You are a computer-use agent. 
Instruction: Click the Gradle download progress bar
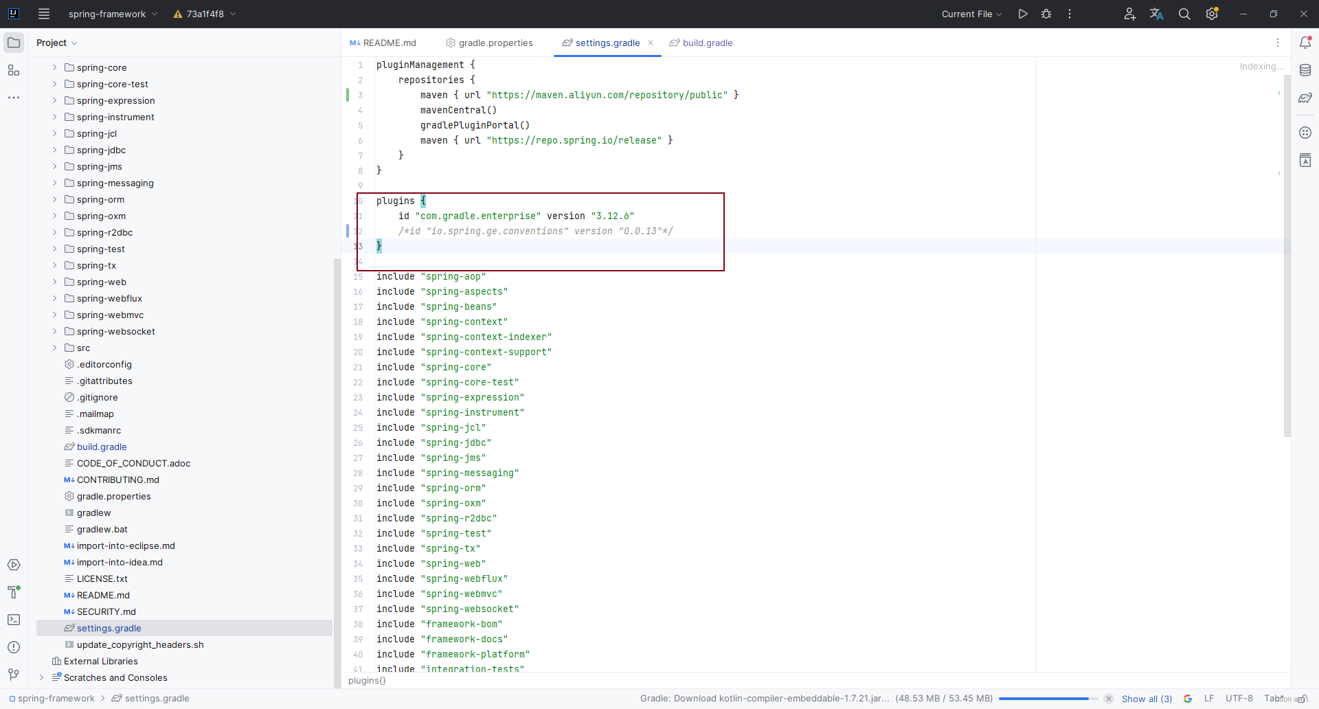pos(1048,699)
